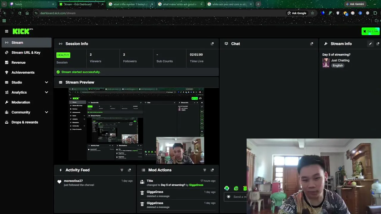Pop out the Stream info panel
Screen dimensions: 381x214
(x=378, y=44)
